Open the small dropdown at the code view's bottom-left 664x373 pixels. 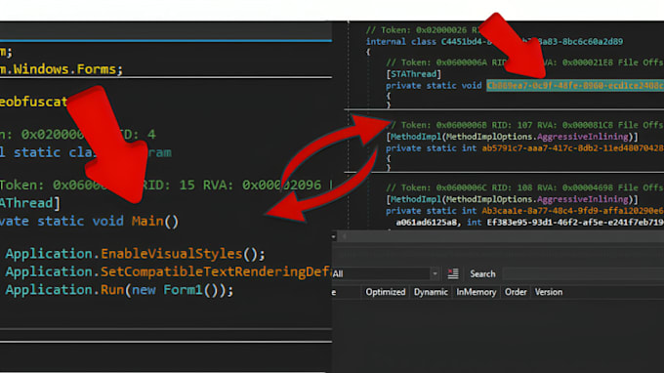click(333, 236)
